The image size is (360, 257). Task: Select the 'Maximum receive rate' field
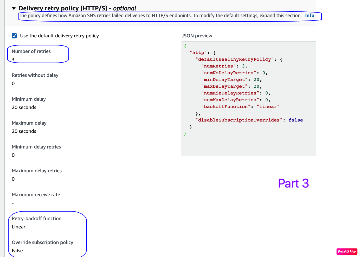click(36, 194)
